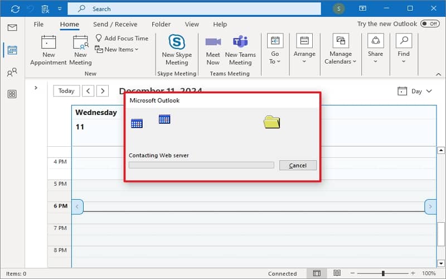Click the zoom slider handle

[x=383, y=273]
